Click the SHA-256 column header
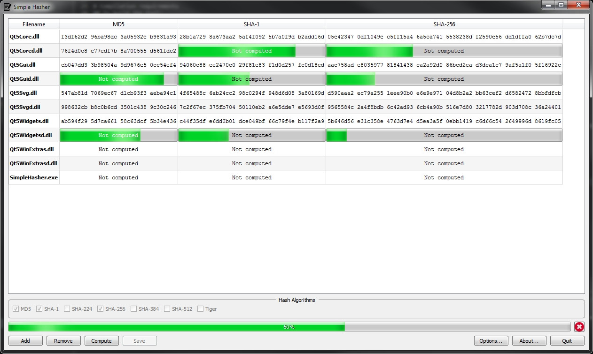Screen dimensions: 593x354 click(444, 24)
